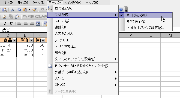Choose フォーム(O)... menu entry
The image size is (180, 98).
pos(83,21)
